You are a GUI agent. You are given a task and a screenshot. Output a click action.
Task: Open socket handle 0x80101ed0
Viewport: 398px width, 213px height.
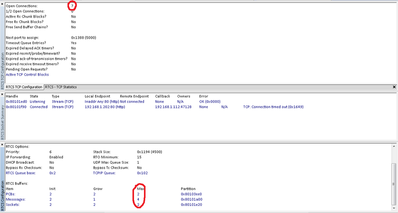coord(16,102)
